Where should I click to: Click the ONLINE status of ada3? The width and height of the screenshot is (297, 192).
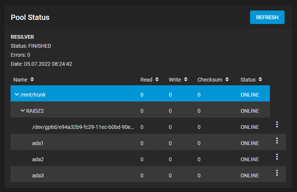pos(250,175)
